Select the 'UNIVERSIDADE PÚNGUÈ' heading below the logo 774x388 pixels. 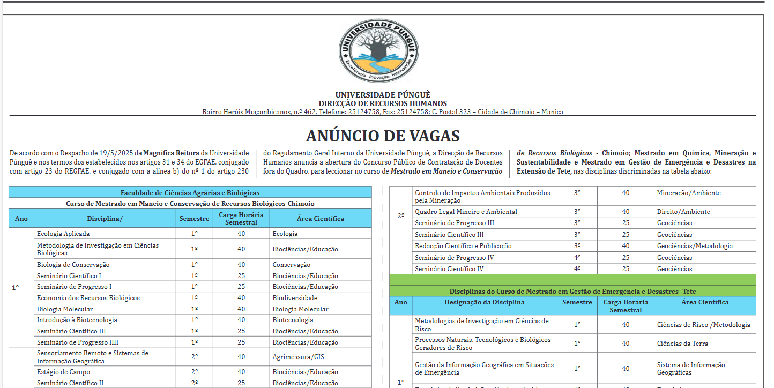[x=383, y=95]
